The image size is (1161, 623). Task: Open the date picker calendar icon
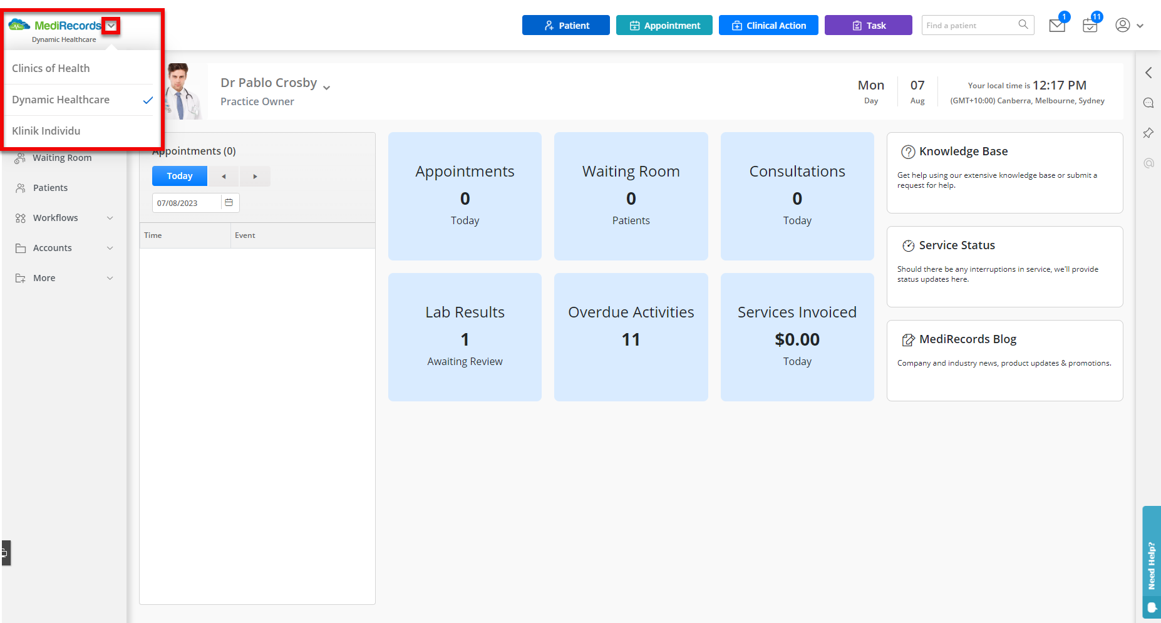click(x=229, y=202)
